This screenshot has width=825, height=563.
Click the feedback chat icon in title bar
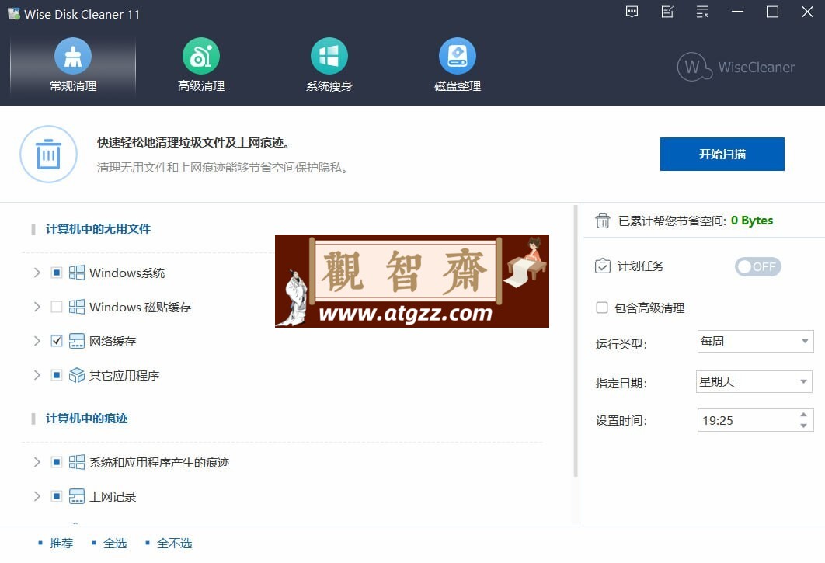click(x=632, y=12)
